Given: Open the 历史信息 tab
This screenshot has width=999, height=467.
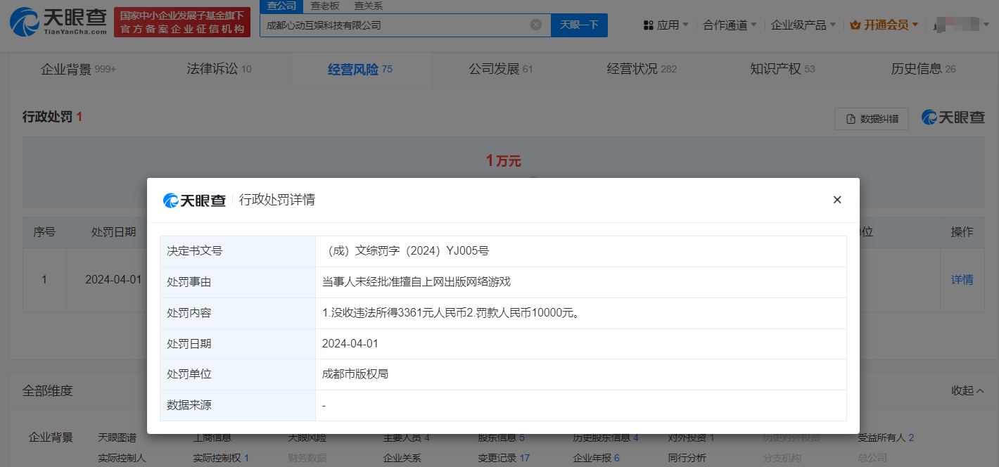Looking at the screenshot, I should coord(923,69).
